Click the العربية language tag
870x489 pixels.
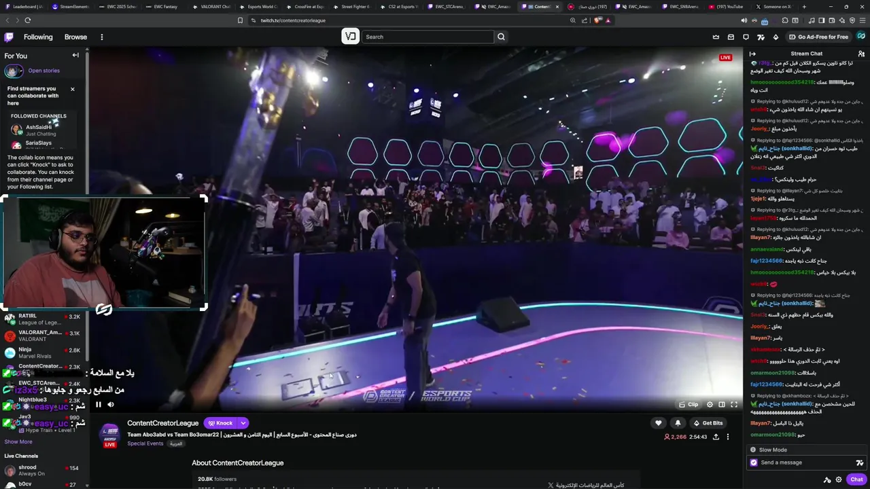(x=176, y=443)
